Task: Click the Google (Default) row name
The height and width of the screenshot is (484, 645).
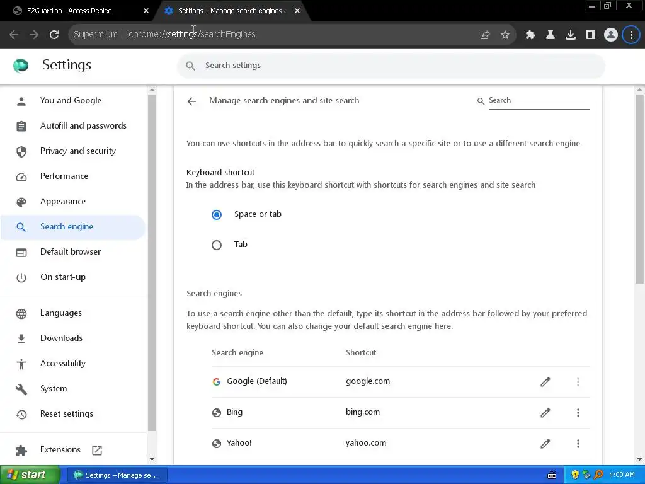Action: [257, 381]
